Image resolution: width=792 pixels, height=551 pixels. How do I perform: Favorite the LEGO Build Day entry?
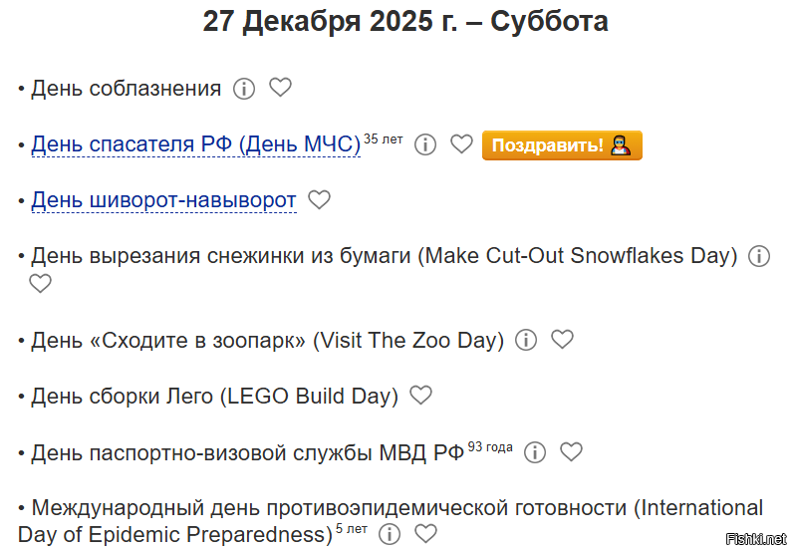click(x=421, y=396)
